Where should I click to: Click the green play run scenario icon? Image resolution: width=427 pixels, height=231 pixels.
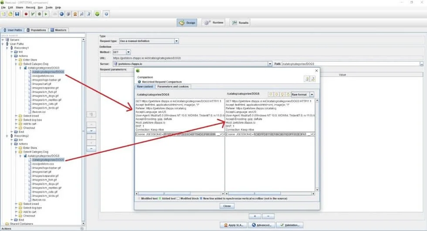point(46,14)
